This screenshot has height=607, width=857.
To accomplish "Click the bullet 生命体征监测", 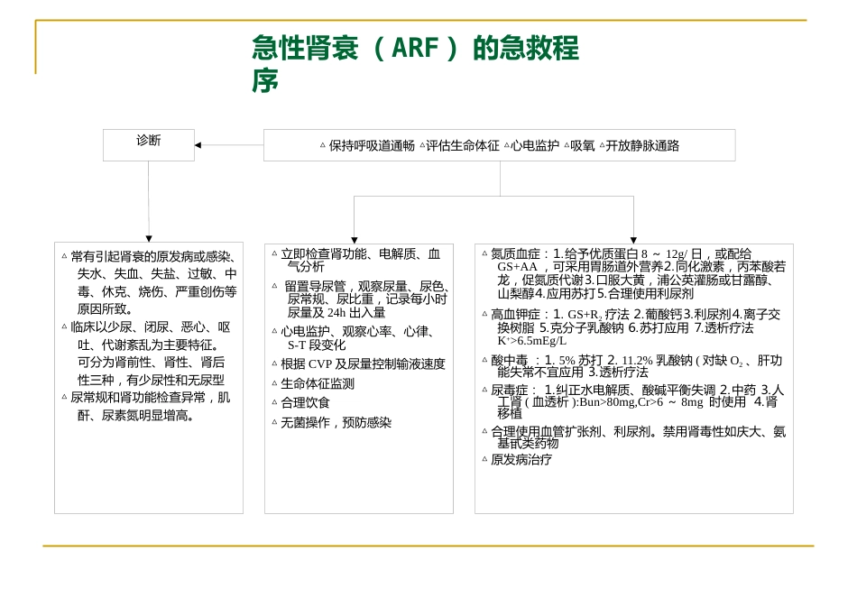I will pyautogui.click(x=318, y=383).
